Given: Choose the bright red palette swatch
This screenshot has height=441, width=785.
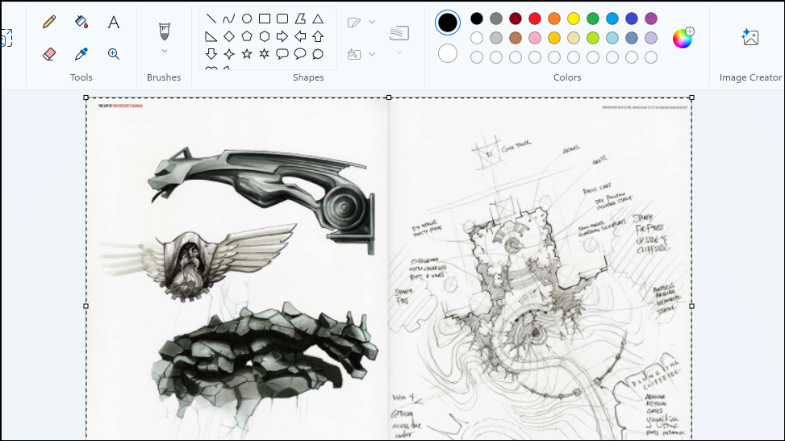Looking at the screenshot, I should tap(535, 19).
